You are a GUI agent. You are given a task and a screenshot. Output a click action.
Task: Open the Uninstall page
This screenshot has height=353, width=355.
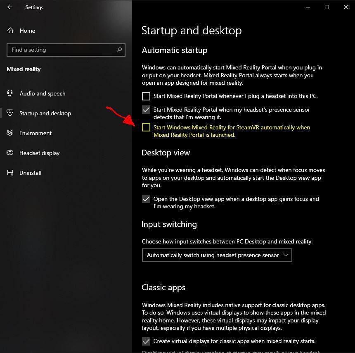pyautogui.click(x=30, y=173)
